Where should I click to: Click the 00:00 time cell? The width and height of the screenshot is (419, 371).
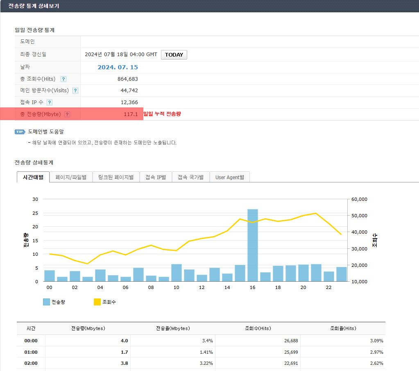point(31,341)
